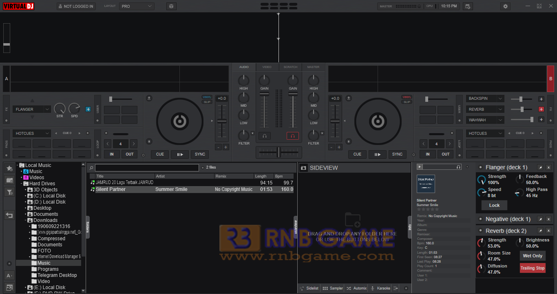This screenshot has height=294, width=557.
Task: Click the favorites star icon in browser sidebar
Action: click(x=9, y=168)
